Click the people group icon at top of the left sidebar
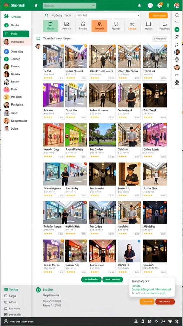183x326 pixels. point(6,16)
